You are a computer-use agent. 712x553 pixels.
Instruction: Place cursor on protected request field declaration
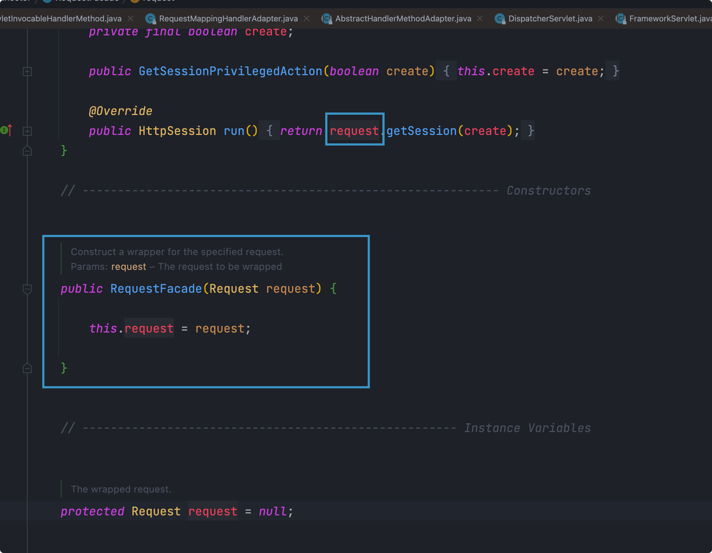pyautogui.click(x=213, y=511)
